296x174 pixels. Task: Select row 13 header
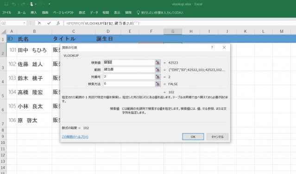(3, 162)
